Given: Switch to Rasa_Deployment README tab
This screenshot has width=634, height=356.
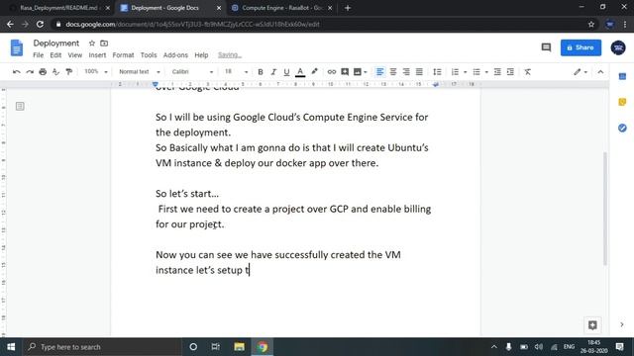Looking at the screenshot, I should [59, 8].
